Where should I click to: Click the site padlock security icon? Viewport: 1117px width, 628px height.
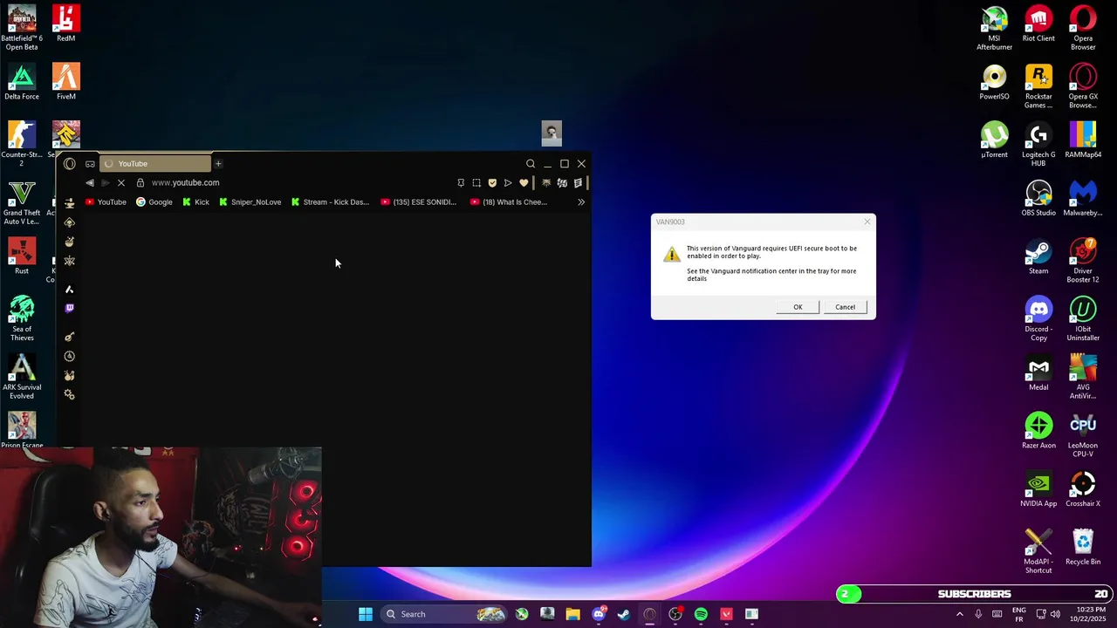tap(140, 182)
